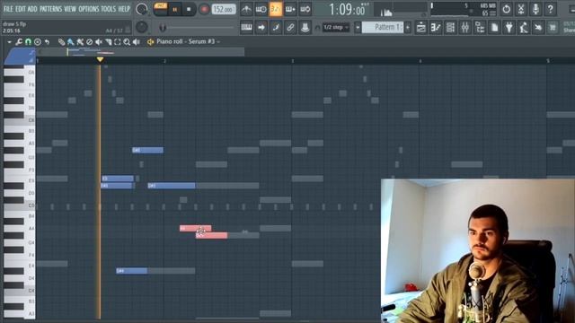Viewport: 575px width, 323px height.
Task: Toggle overdub blend recording
Action: 290,9
